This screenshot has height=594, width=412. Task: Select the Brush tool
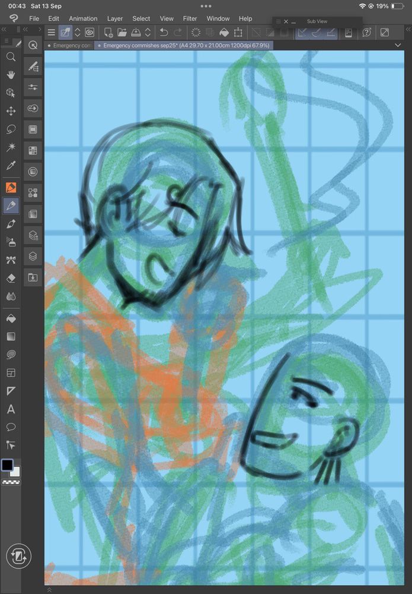[x=11, y=224]
